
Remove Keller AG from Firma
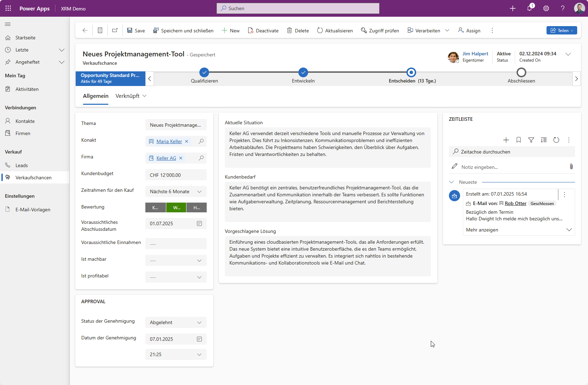click(x=181, y=158)
